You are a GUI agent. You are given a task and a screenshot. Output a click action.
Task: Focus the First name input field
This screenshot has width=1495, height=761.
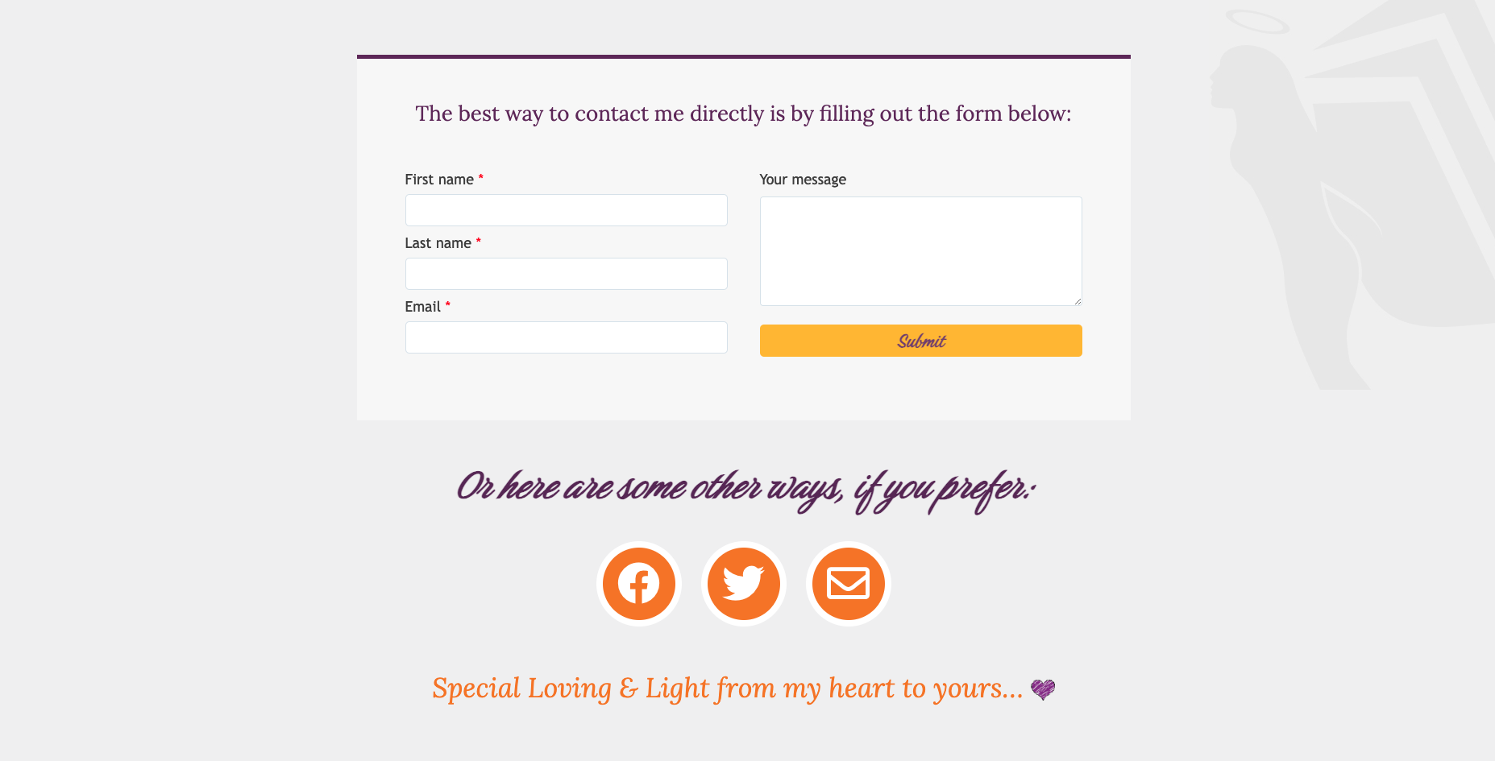coord(566,210)
